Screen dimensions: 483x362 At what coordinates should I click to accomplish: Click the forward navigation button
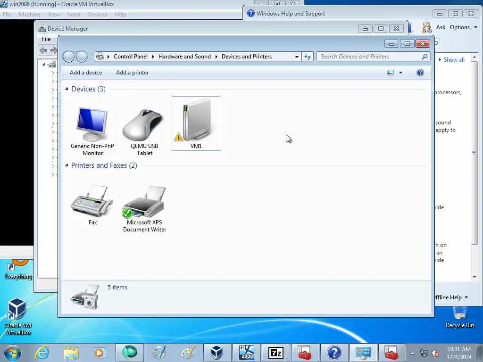[82, 57]
